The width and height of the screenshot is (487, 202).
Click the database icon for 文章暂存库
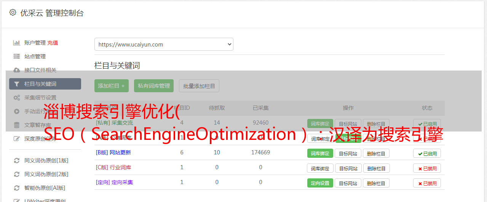pyautogui.click(x=16, y=125)
